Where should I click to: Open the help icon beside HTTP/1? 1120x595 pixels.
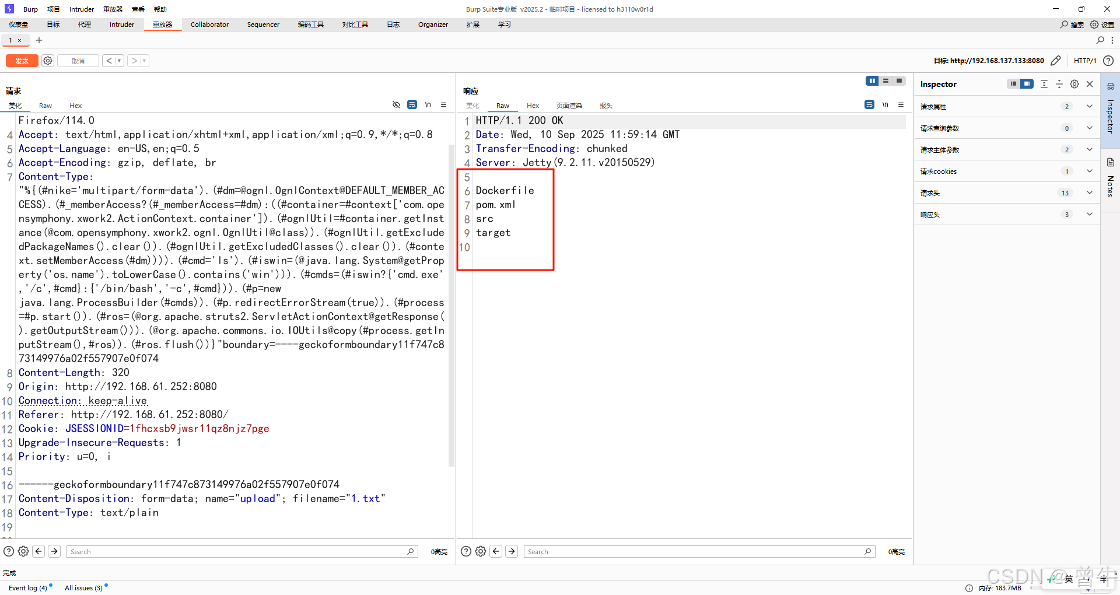(1108, 61)
